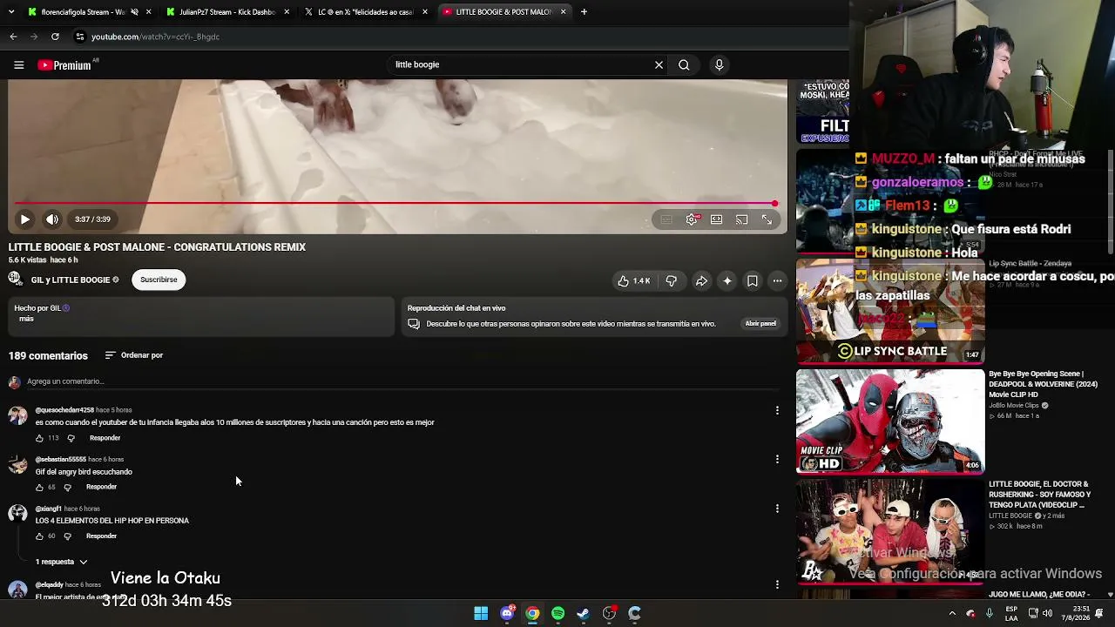
Task: Seek on the red video progress bar
Action: [x=396, y=204]
